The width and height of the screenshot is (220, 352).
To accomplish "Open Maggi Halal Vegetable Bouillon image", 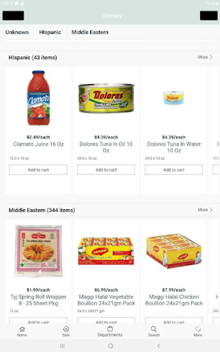I will pos(106,251).
